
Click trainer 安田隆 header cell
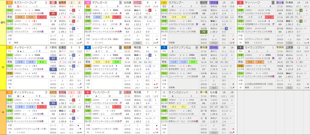pos(62,93)
